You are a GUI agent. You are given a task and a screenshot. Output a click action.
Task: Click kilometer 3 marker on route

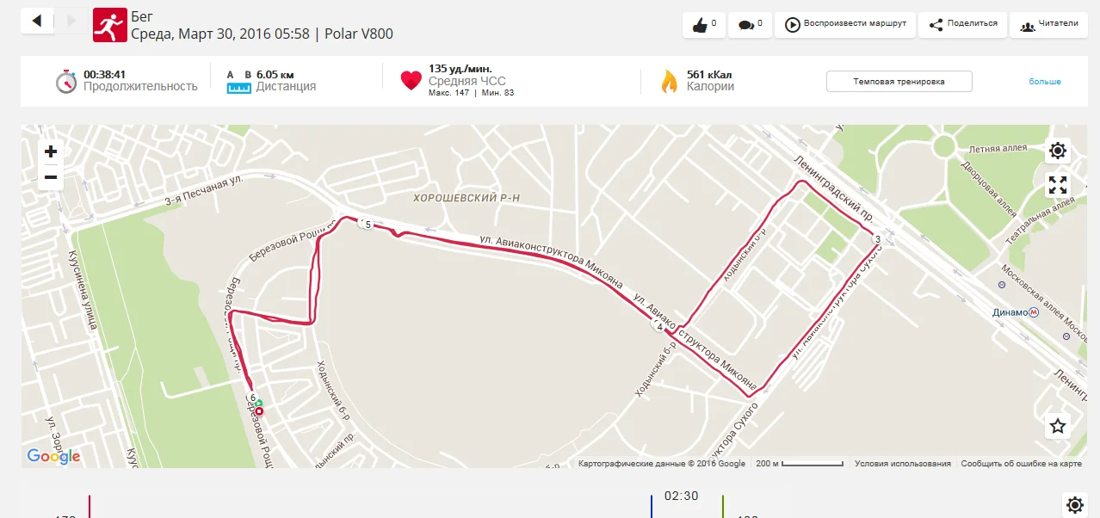coord(876,238)
